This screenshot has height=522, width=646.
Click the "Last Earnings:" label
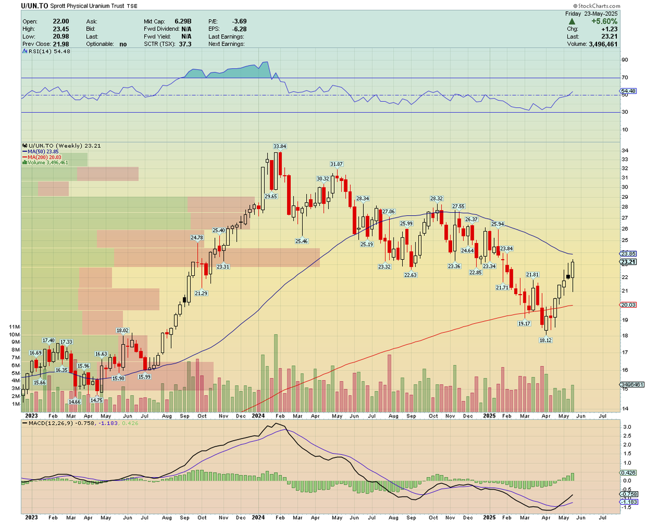[226, 37]
